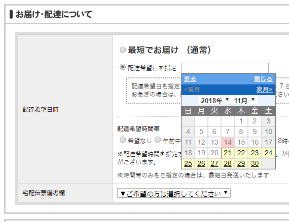Click the 消去 link in calendar
The width and height of the screenshot is (289, 222).
(x=190, y=79)
